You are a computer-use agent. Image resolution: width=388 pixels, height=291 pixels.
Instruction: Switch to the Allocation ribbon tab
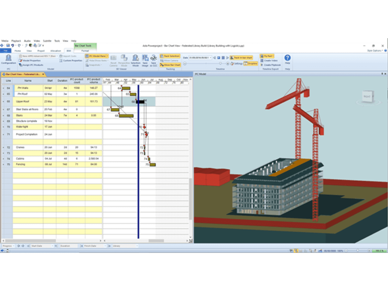click(56, 51)
